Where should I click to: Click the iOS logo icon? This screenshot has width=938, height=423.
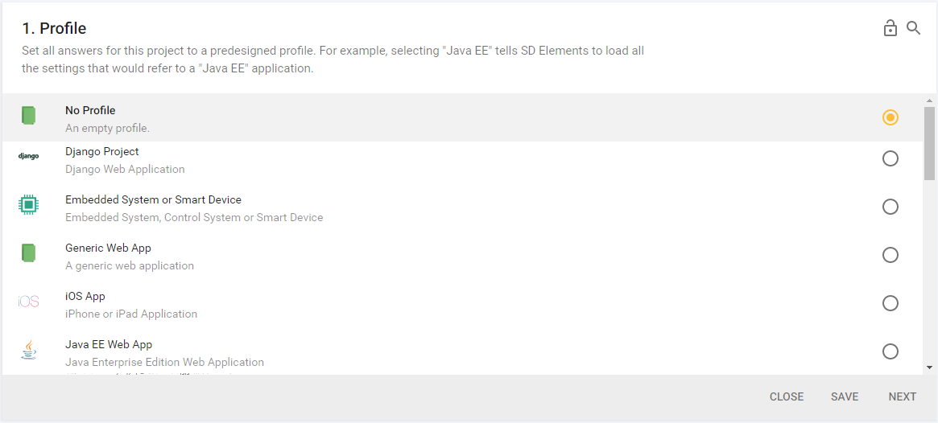[28, 302]
